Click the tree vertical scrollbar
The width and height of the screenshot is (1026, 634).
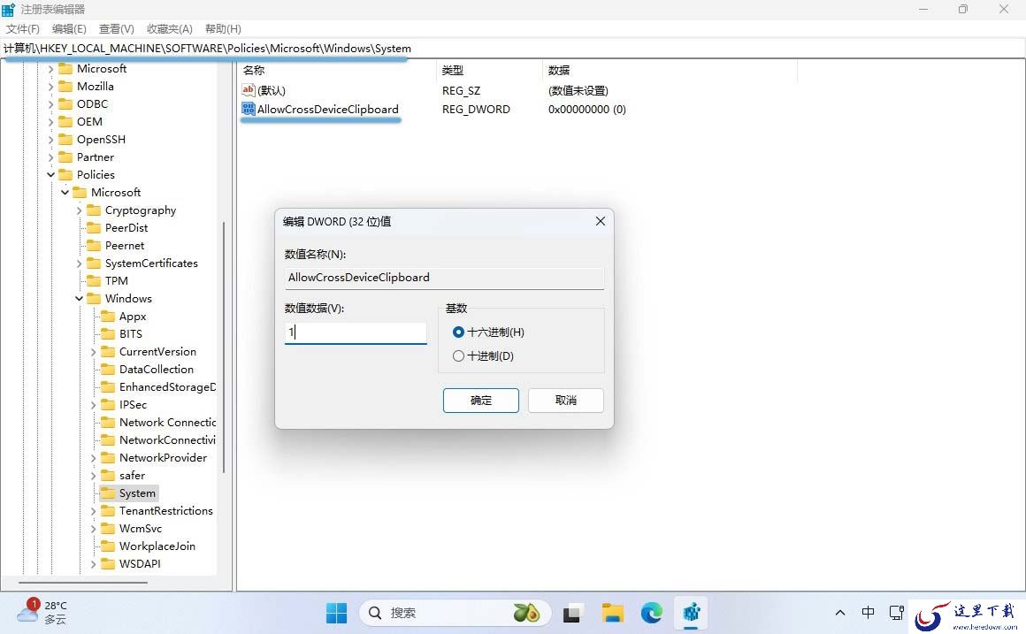[x=224, y=347]
